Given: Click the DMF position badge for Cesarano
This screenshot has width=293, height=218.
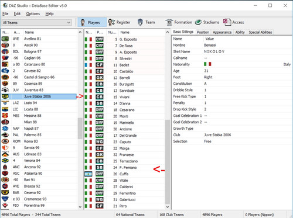Looking at the screenshot, I should pyautogui.click(x=100, y=110).
